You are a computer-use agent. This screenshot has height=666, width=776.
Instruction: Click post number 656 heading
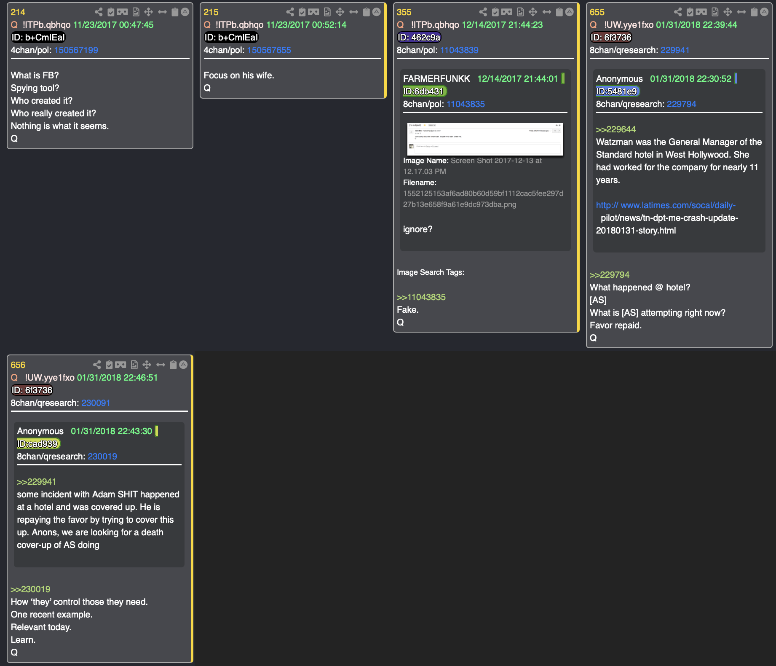coord(18,365)
